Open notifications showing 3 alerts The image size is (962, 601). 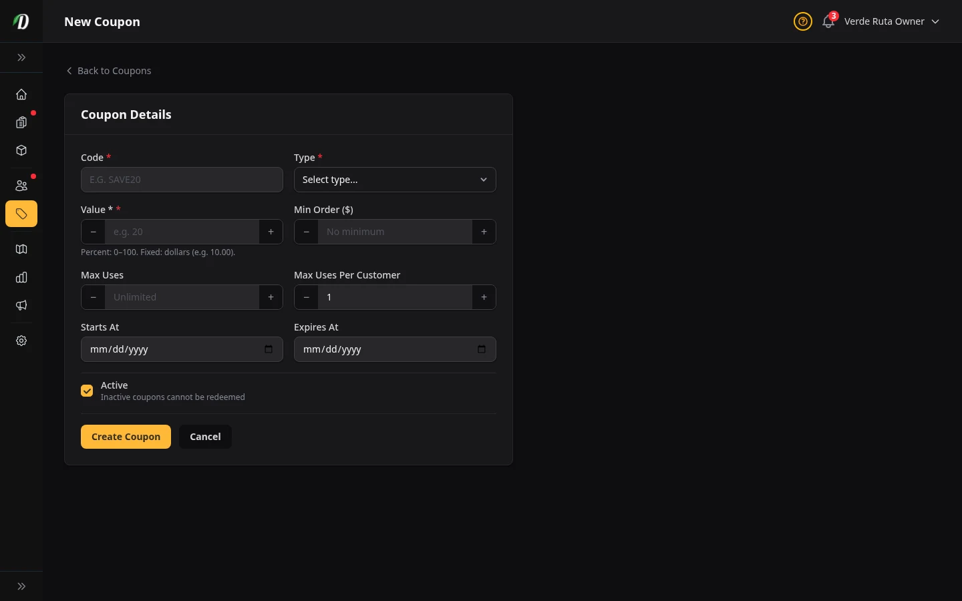[x=828, y=21]
